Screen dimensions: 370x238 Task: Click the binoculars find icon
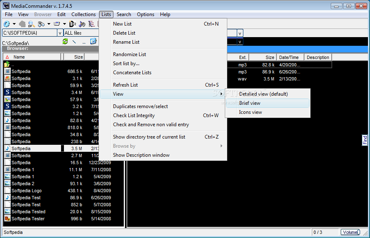click(x=41, y=24)
